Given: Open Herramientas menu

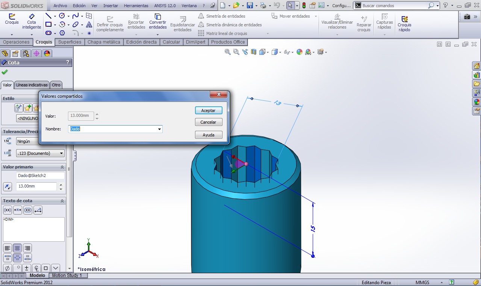Looking at the screenshot, I should point(136,6).
